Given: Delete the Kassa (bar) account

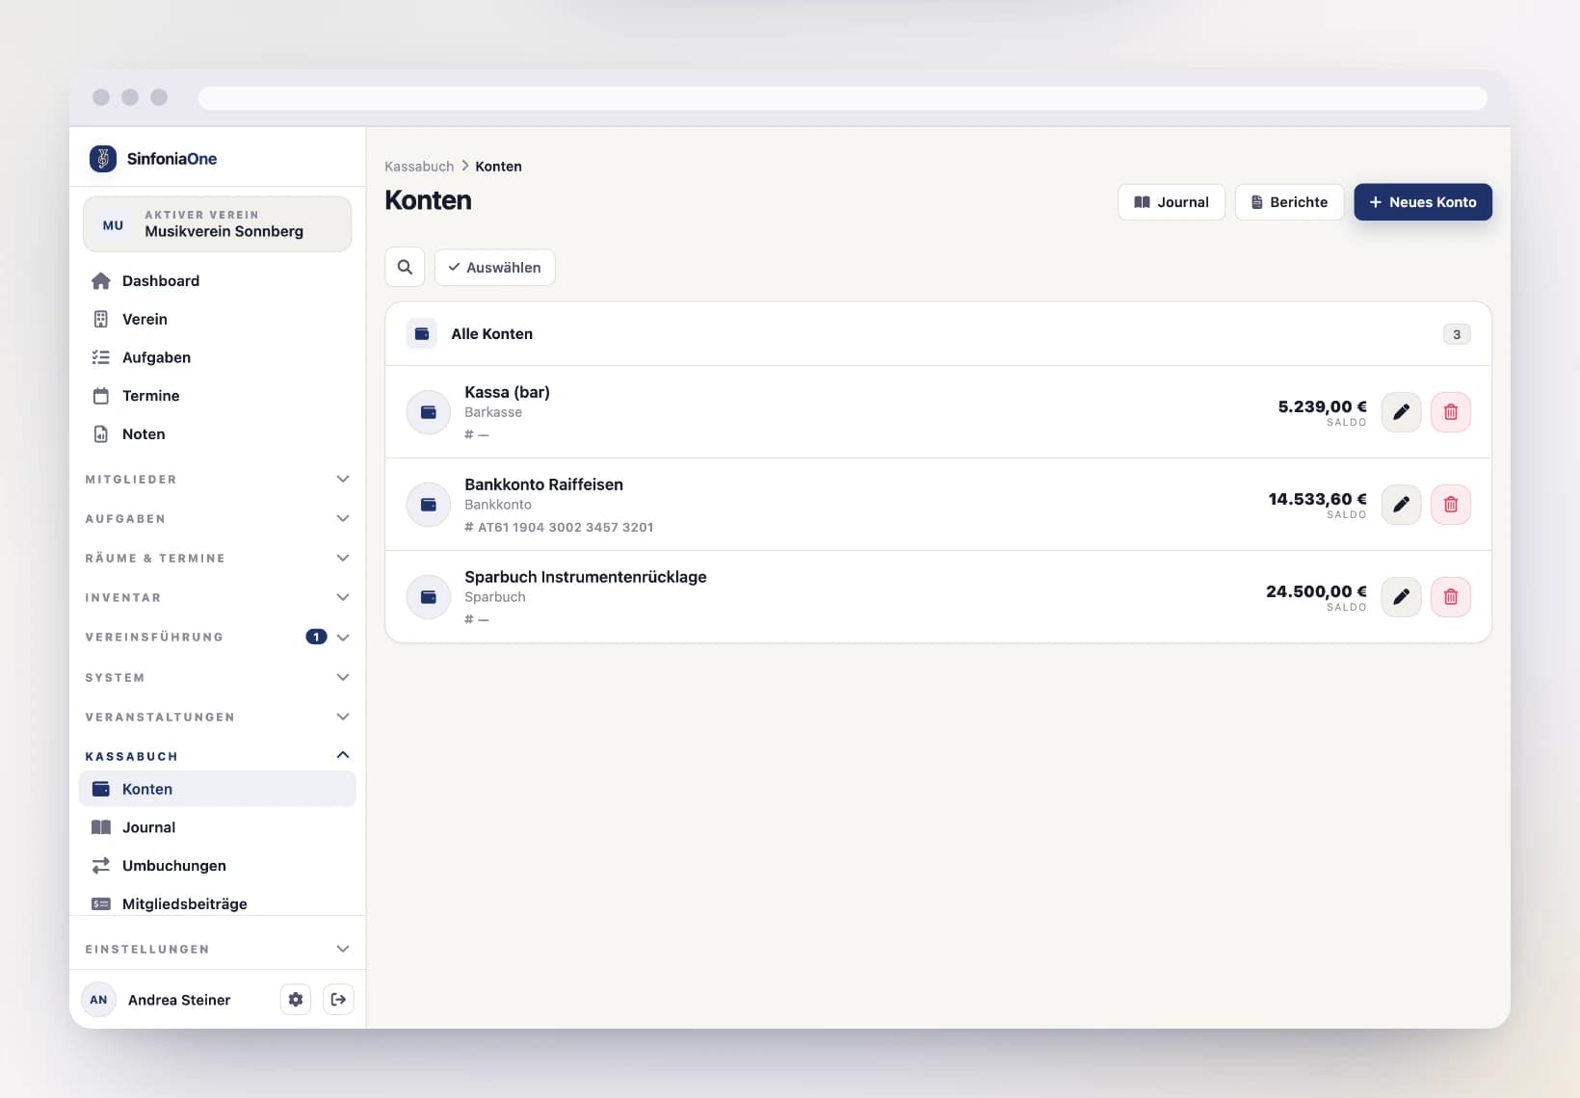Looking at the screenshot, I should 1451,412.
